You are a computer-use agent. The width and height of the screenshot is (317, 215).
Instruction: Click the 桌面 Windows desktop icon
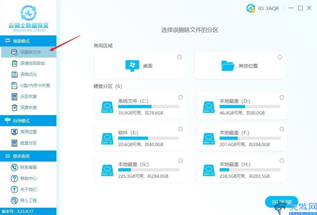[132, 66]
